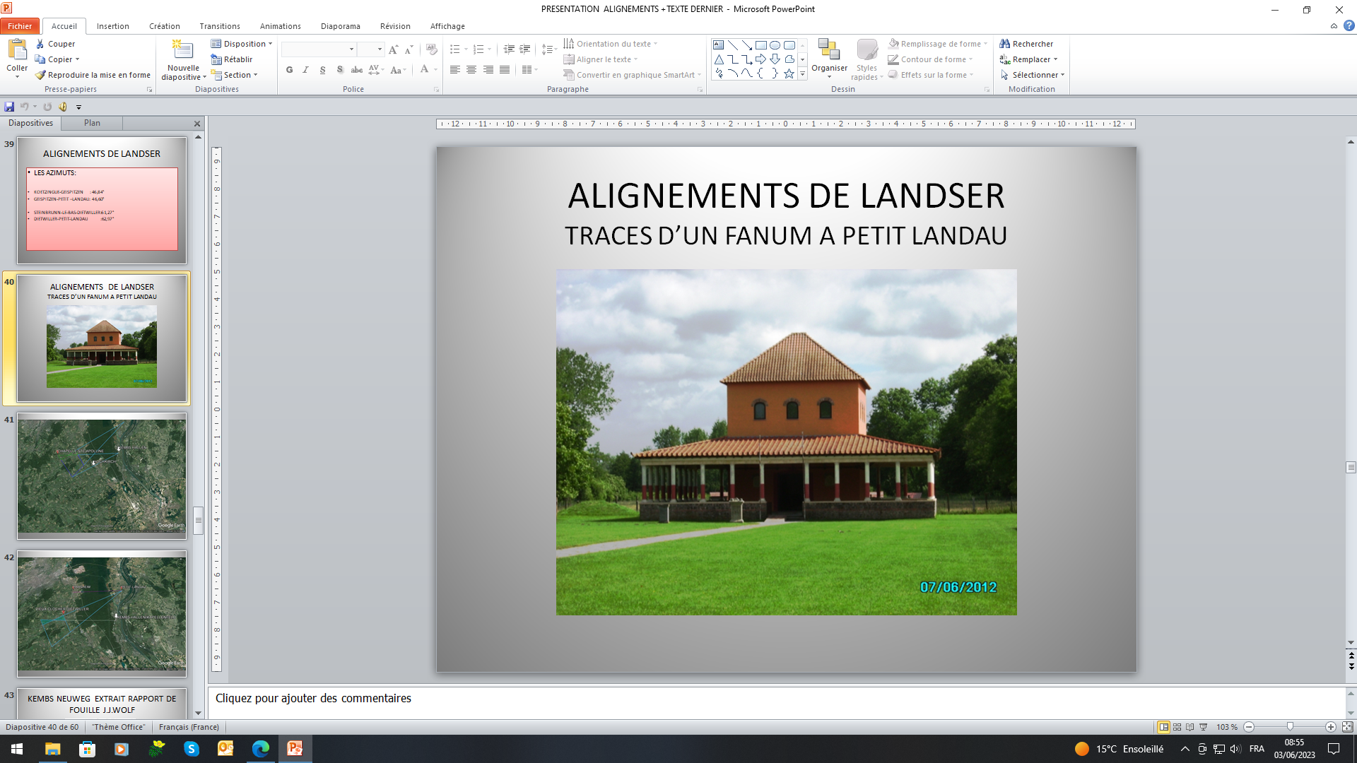Toggle the justified text alignment

click(505, 70)
